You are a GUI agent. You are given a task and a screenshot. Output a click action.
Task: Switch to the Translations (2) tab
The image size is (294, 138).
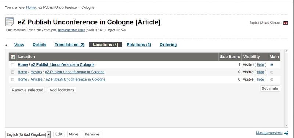[69, 45]
